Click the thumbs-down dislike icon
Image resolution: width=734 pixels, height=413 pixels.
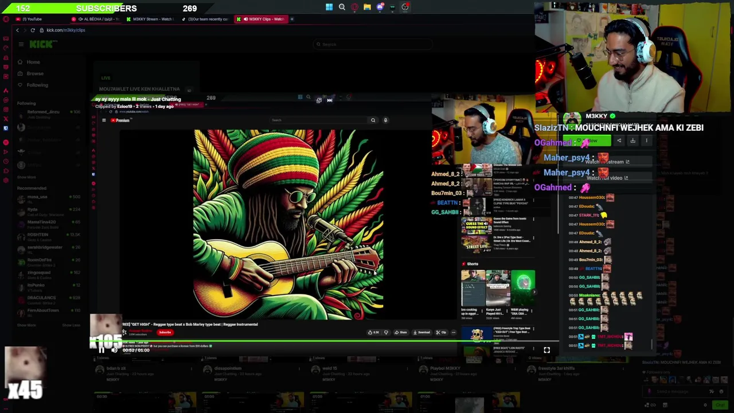point(386,332)
